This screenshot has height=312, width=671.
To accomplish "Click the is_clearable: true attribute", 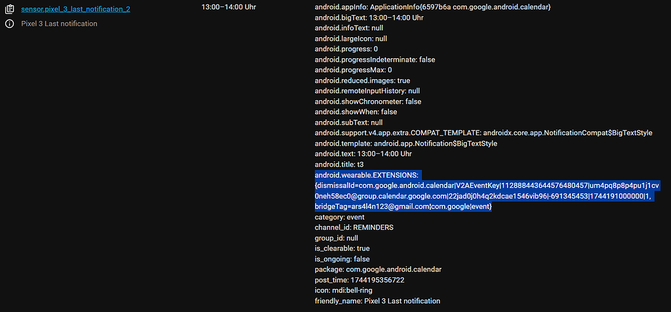I will 342,248.
